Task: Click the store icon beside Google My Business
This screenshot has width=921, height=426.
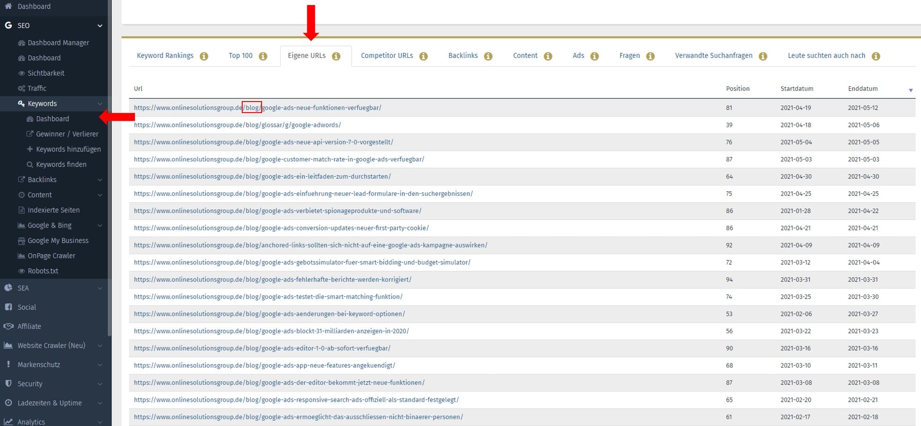Action: (21, 241)
